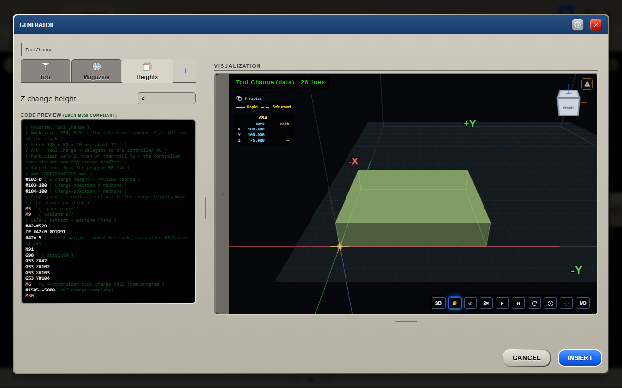Click the horizontal resize handle below visualization

click(406, 321)
